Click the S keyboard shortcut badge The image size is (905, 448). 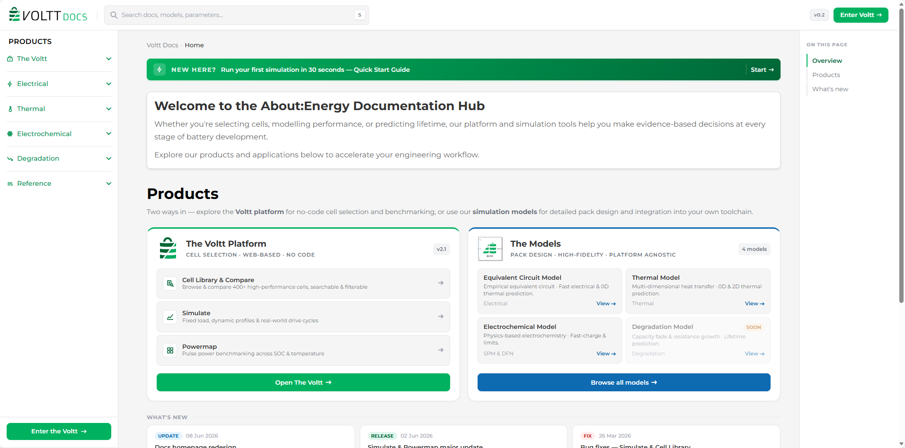(x=360, y=15)
